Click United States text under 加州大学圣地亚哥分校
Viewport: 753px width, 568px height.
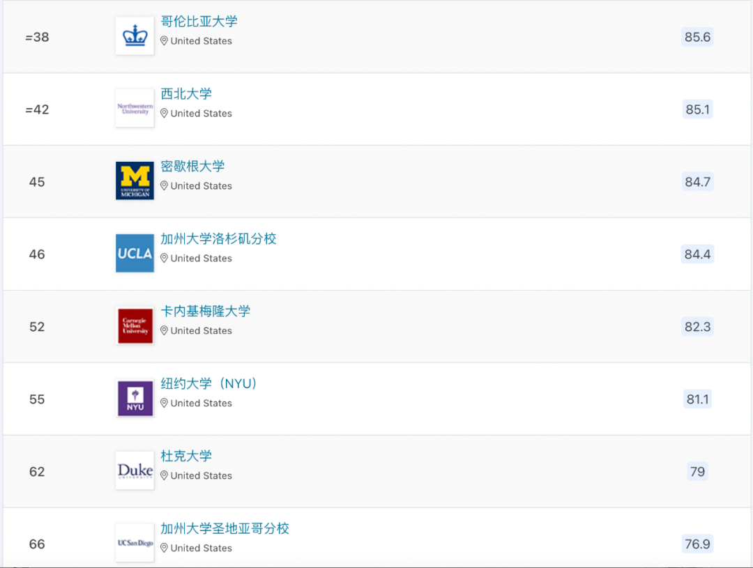(x=201, y=548)
